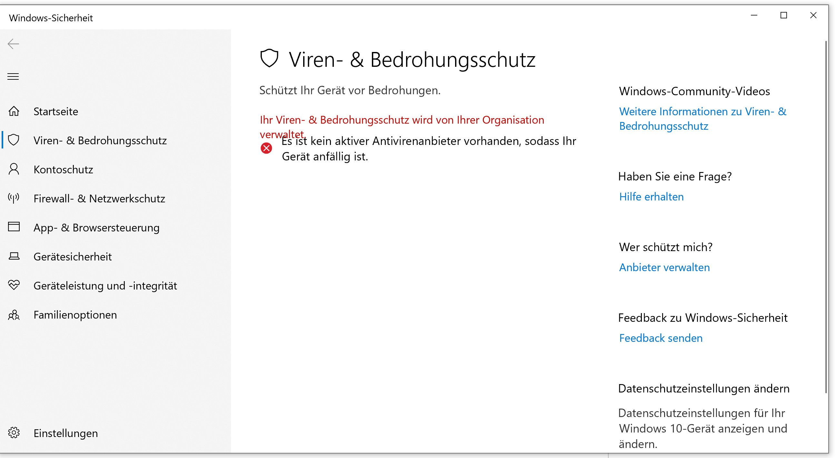Viewport: 836px width, 458px height.
Task: Click the shield icon beside Viren- & Bedrohungsschutz in sidebar
Action: coord(14,140)
